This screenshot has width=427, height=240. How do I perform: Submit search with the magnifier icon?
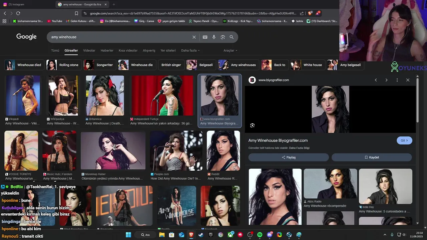coord(232,37)
